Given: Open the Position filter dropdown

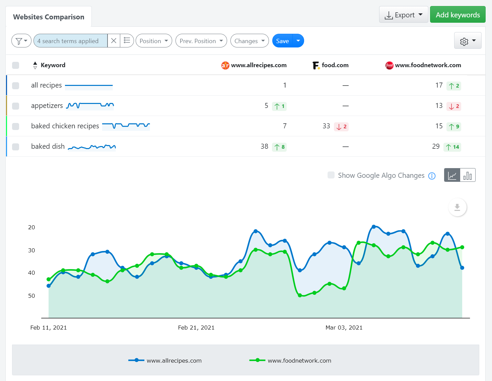Looking at the screenshot, I should coord(154,41).
